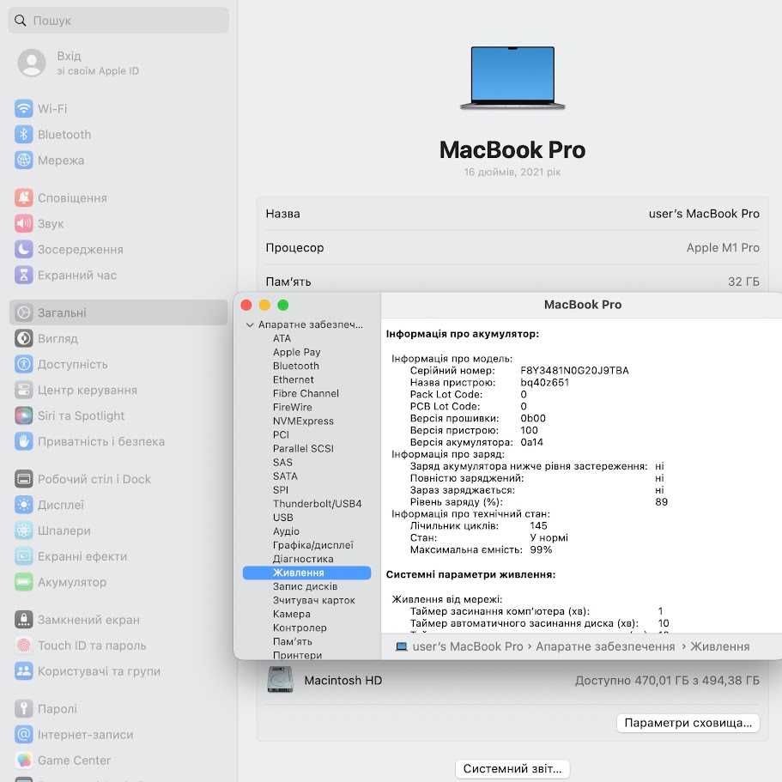This screenshot has height=782, width=782.
Task: Click the Macintosh HD disk icon
Action: (x=281, y=679)
